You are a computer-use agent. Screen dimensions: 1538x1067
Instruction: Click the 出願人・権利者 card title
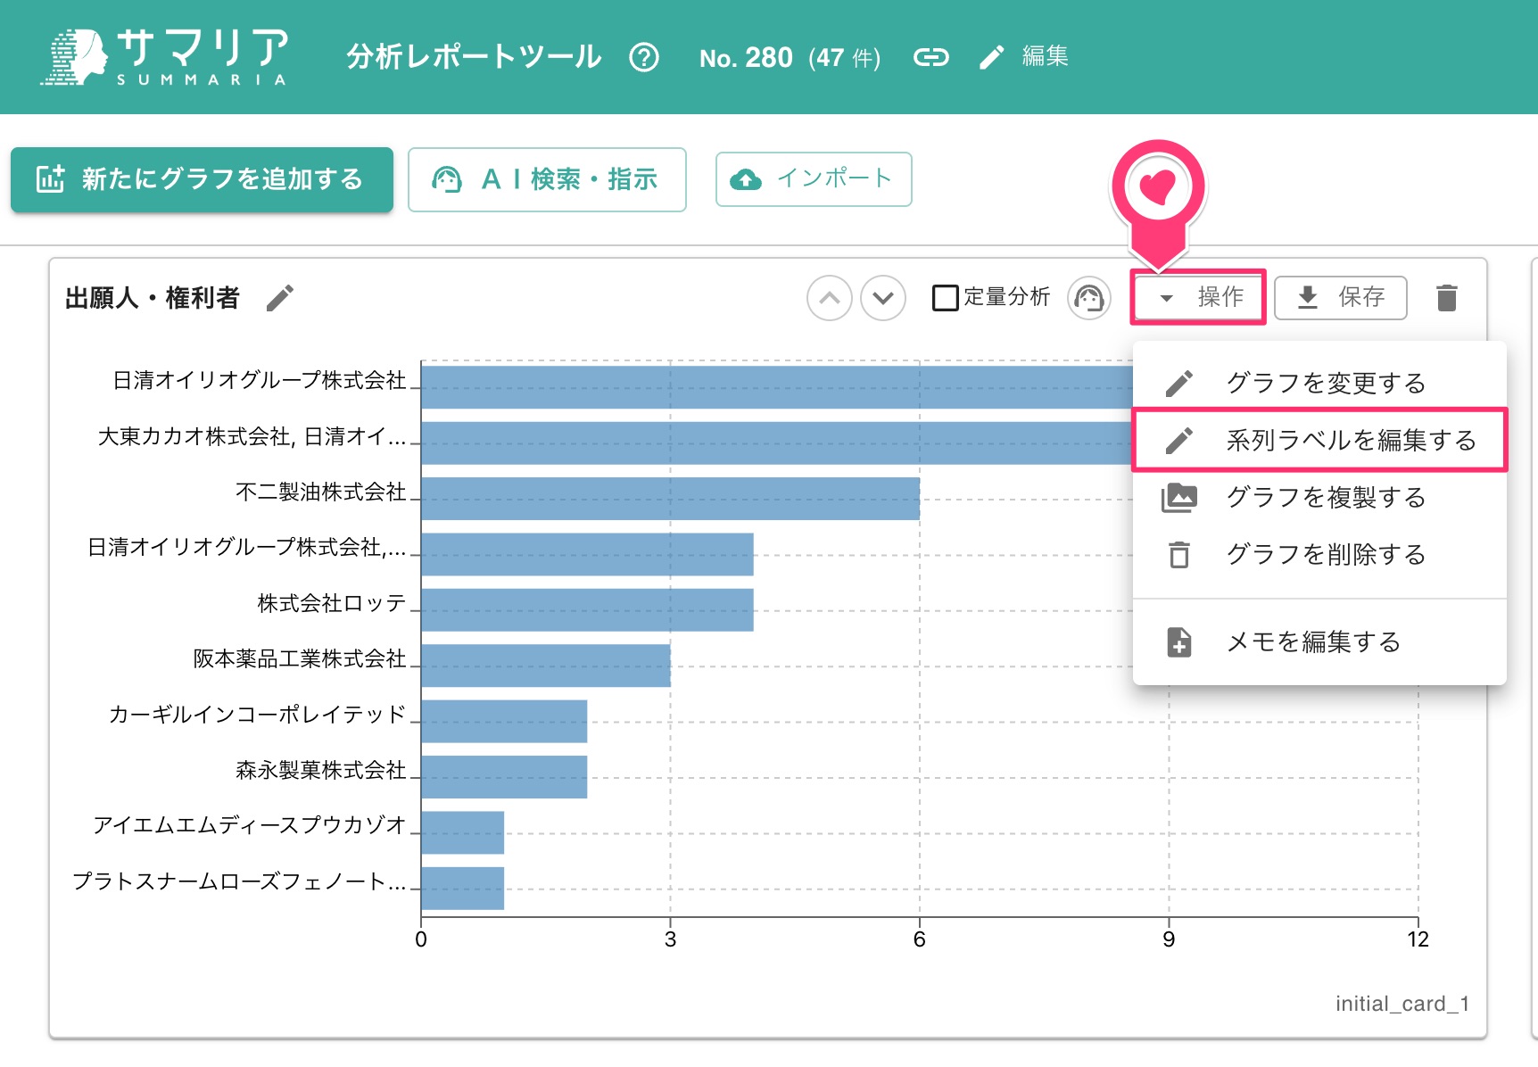coord(153,298)
